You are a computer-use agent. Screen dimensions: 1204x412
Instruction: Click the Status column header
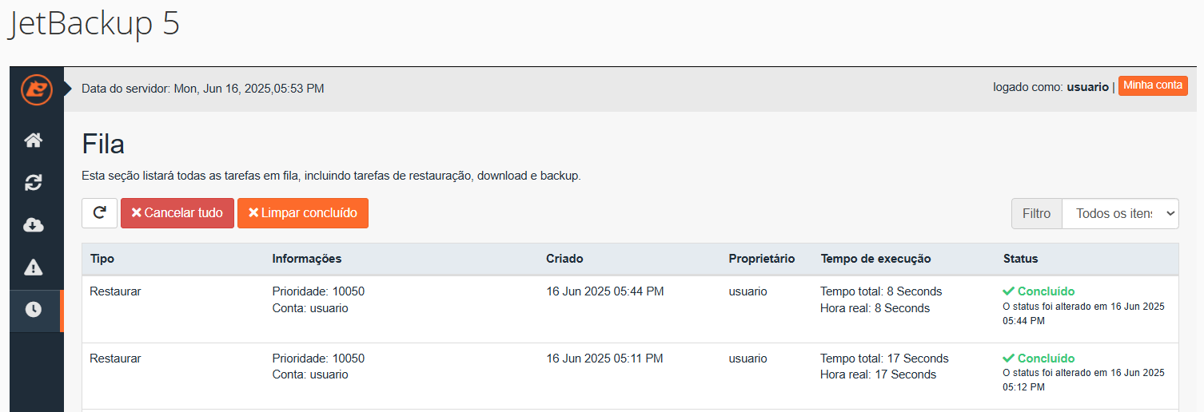click(x=1020, y=259)
